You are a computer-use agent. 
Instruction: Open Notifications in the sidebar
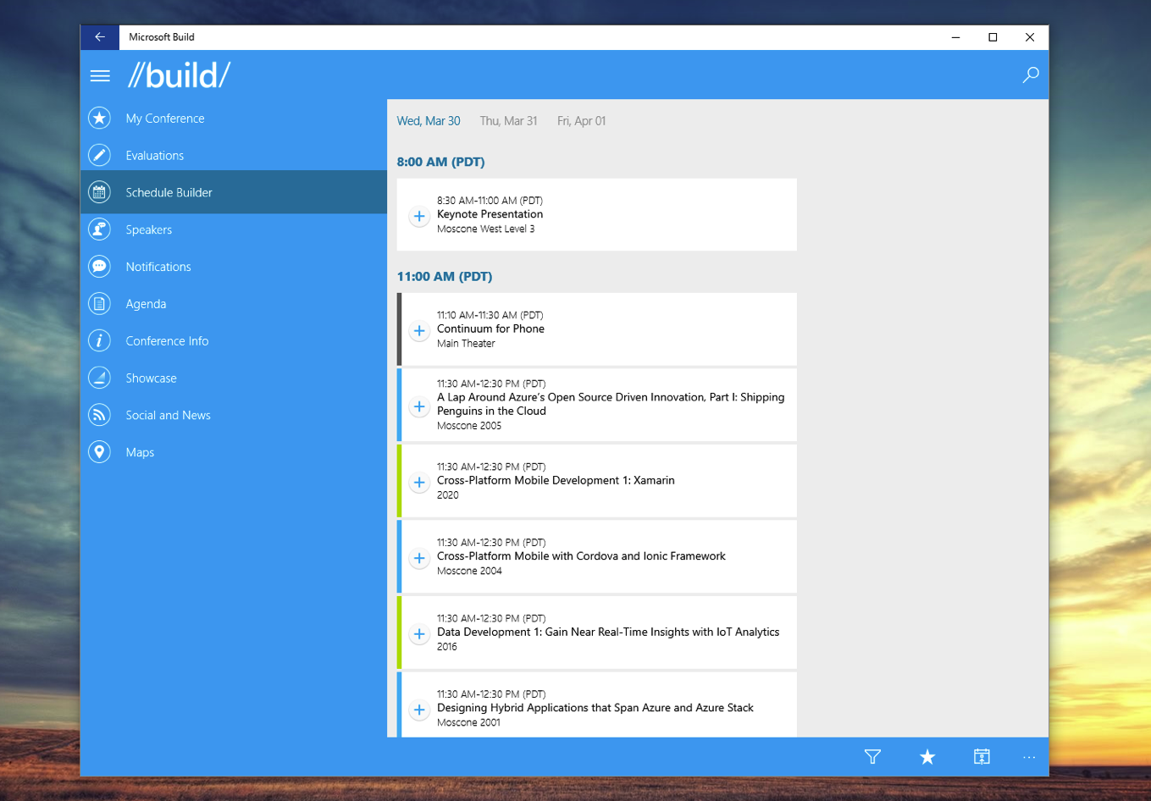234,267
